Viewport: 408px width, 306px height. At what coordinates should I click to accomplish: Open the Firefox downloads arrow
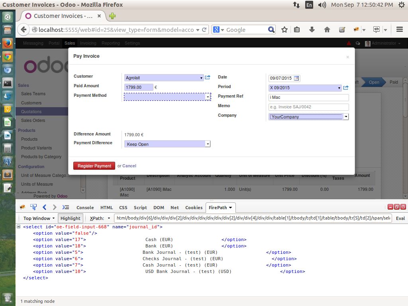point(312,29)
